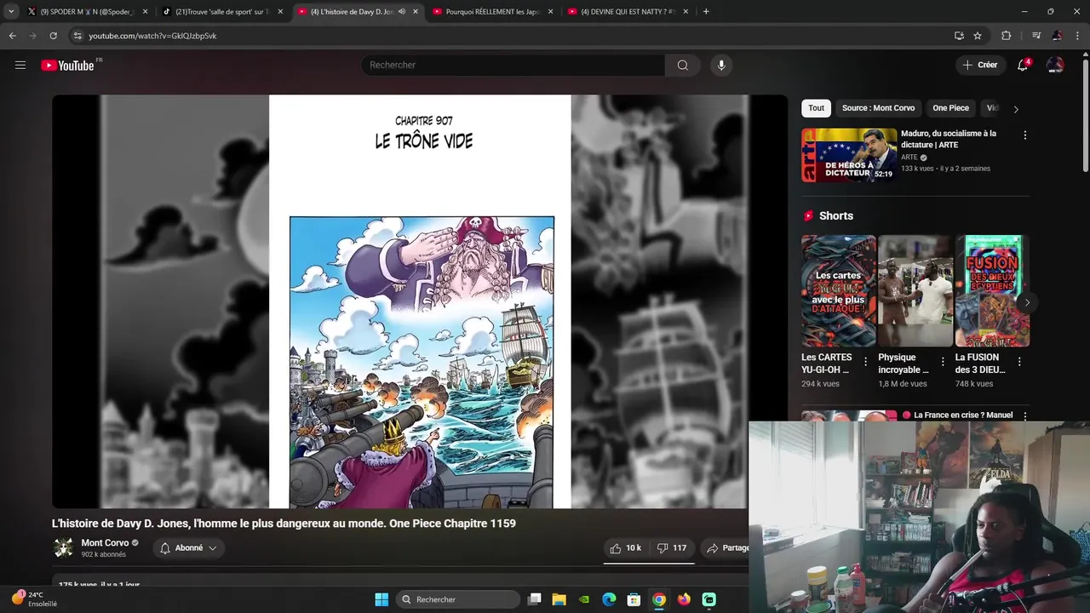Screen dimensions: 1090x613
Task: Click the address bar URL
Action: pos(152,36)
